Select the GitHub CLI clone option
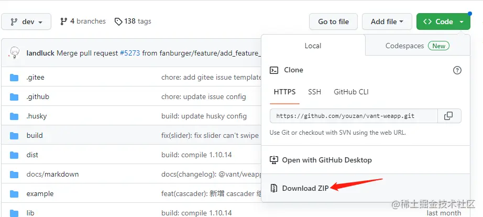 click(x=351, y=92)
